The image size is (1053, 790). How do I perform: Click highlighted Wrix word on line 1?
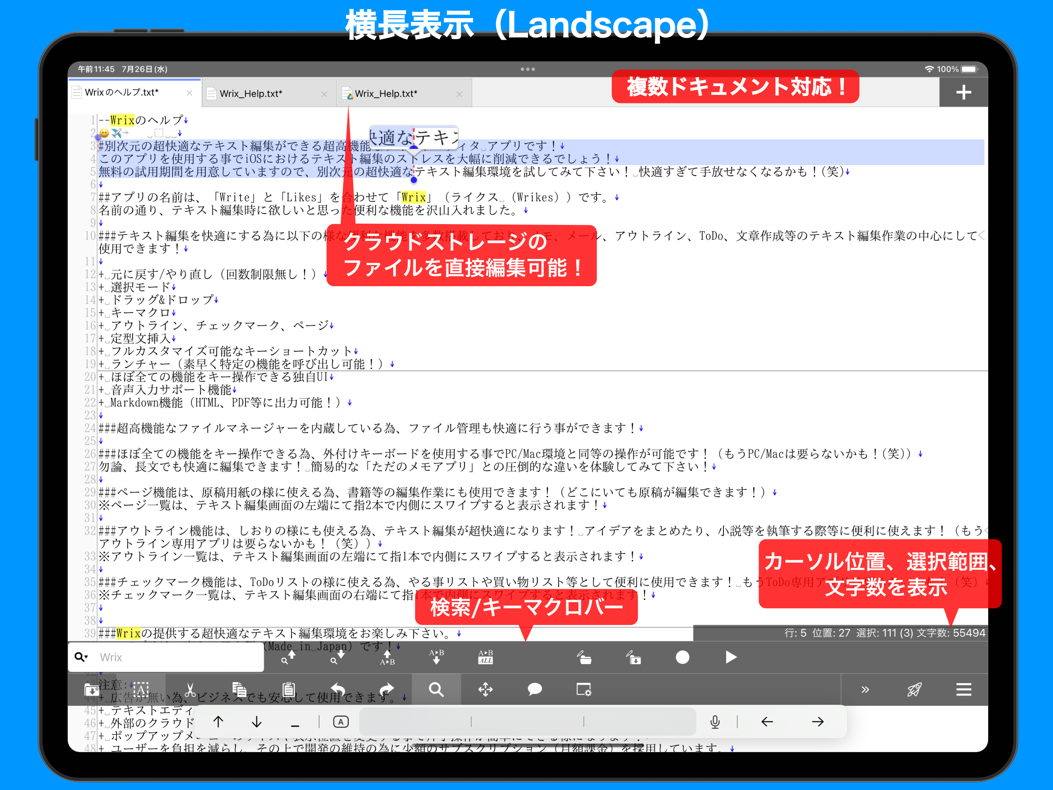(122, 120)
